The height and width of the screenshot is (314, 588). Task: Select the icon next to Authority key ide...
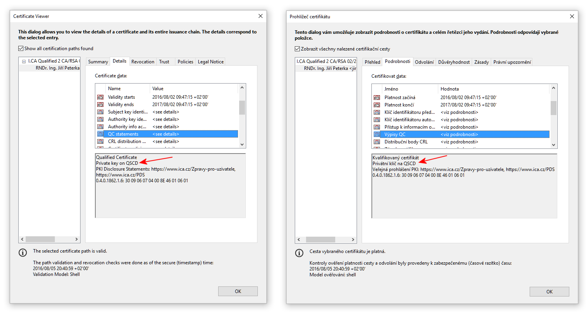(100, 119)
